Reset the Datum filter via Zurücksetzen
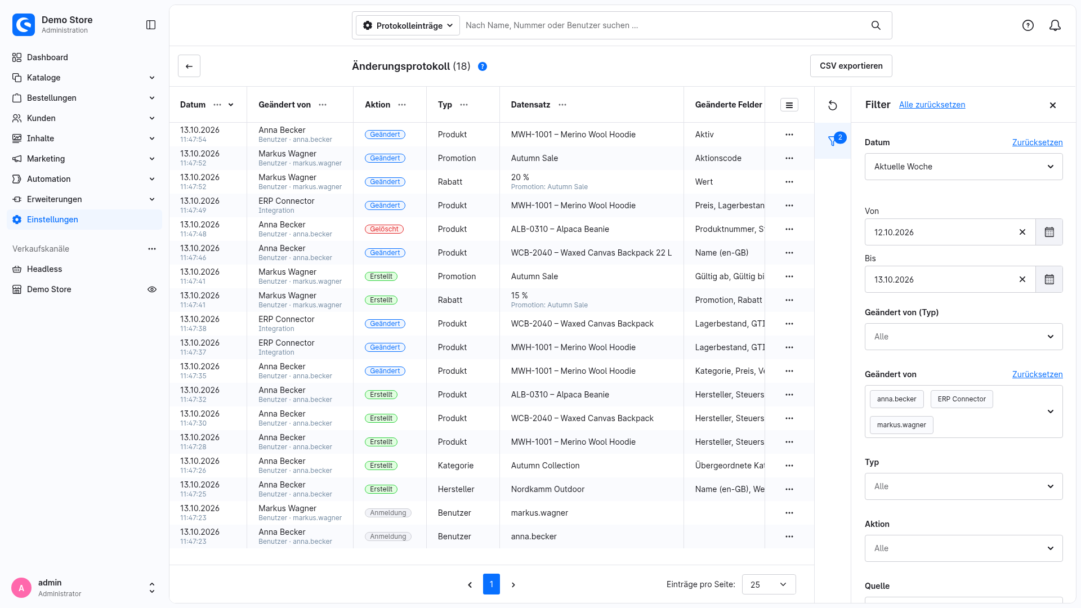 coord(1038,142)
